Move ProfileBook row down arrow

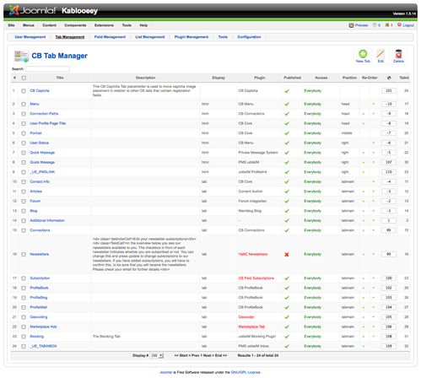[x=374, y=288]
